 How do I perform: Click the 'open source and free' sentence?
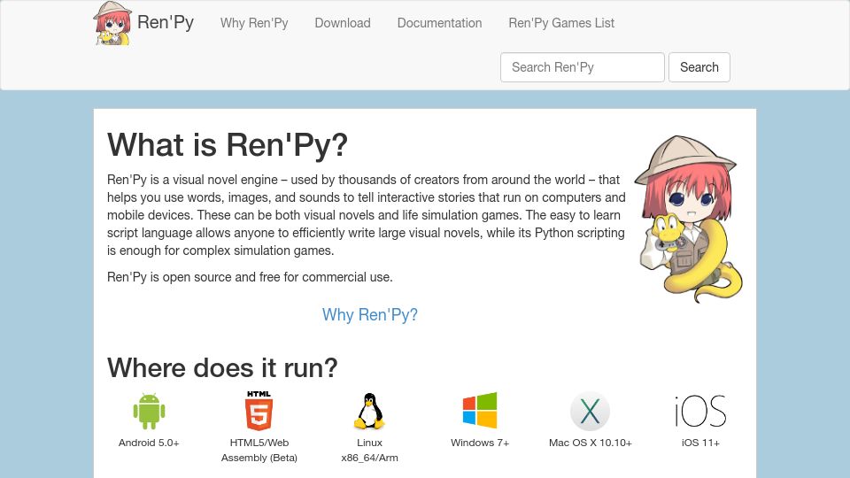point(250,277)
